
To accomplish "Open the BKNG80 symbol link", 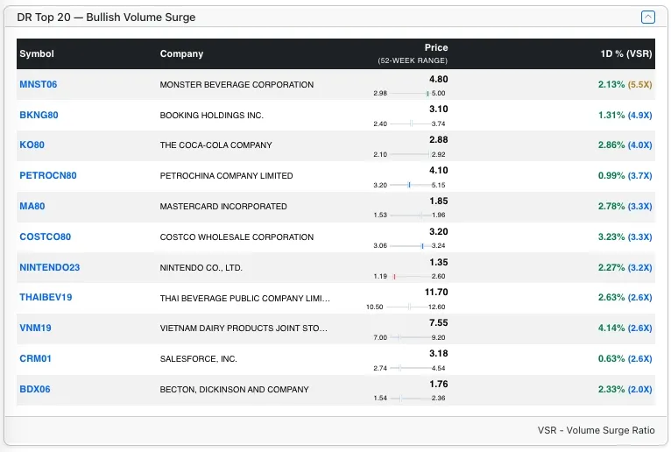I will click(x=39, y=115).
